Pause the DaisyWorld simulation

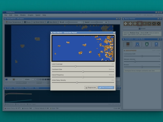click(27, 22)
